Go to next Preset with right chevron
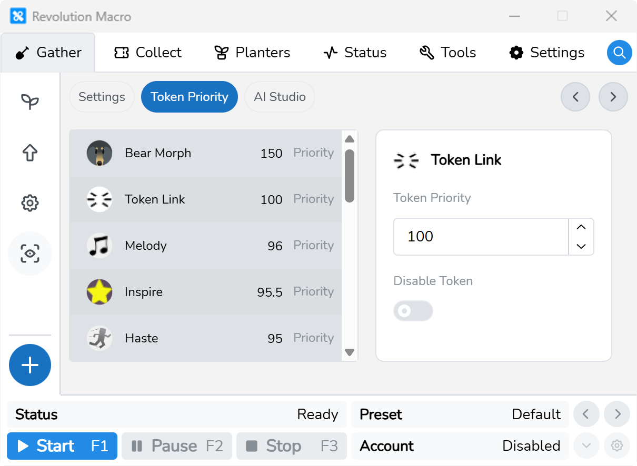The width and height of the screenshot is (637, 466). pyautogui.click(x=617, y=414)
